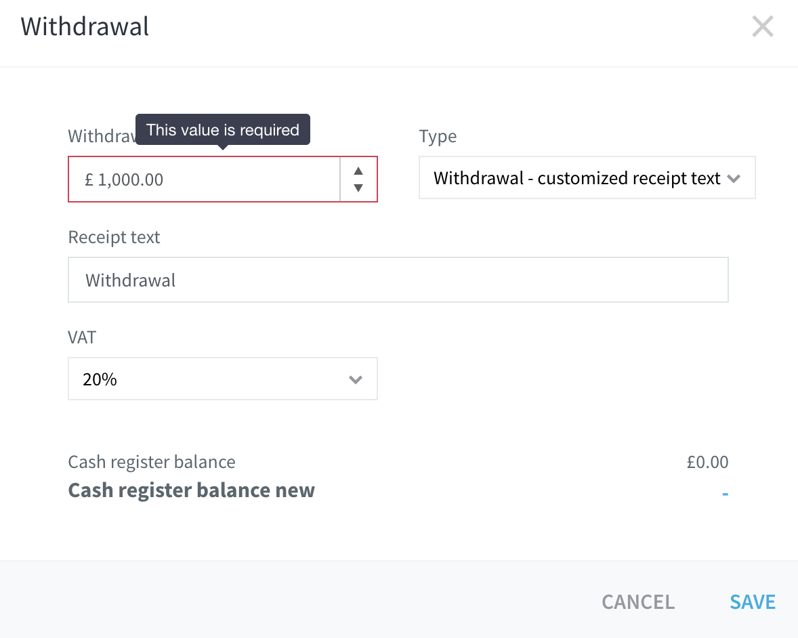Focus the Receipt text input field
Screen dimensions: 798x638
[398, 280]
